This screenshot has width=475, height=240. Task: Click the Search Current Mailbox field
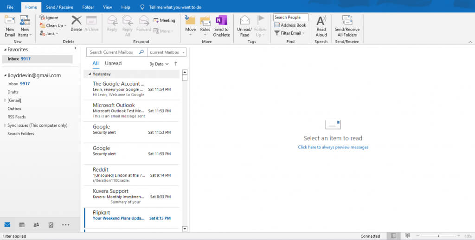pyautogui.click(x=113, y=52)
